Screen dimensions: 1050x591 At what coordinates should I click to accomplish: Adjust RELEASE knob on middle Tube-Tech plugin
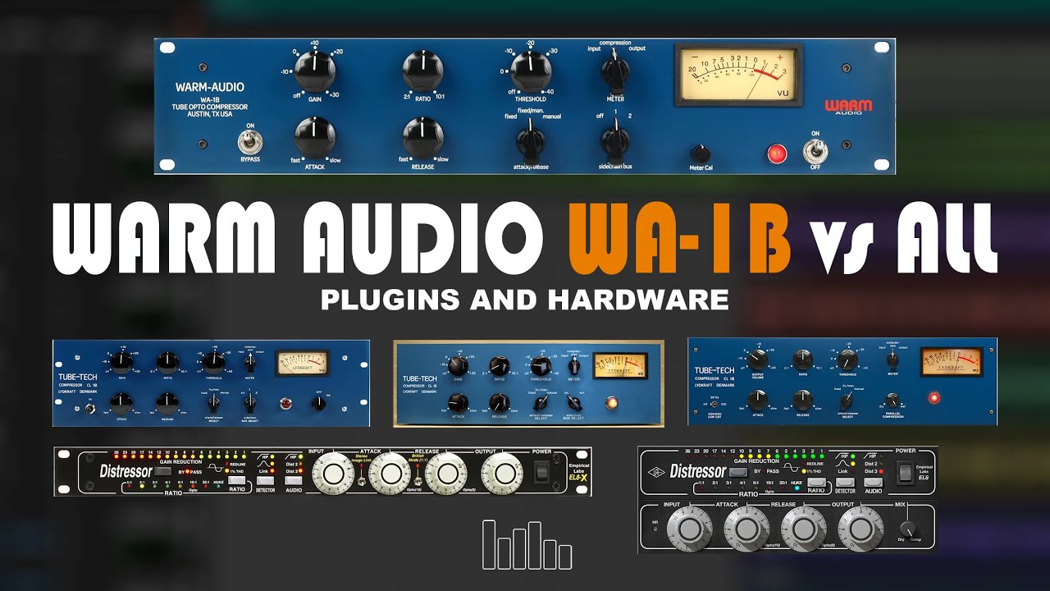499,402
